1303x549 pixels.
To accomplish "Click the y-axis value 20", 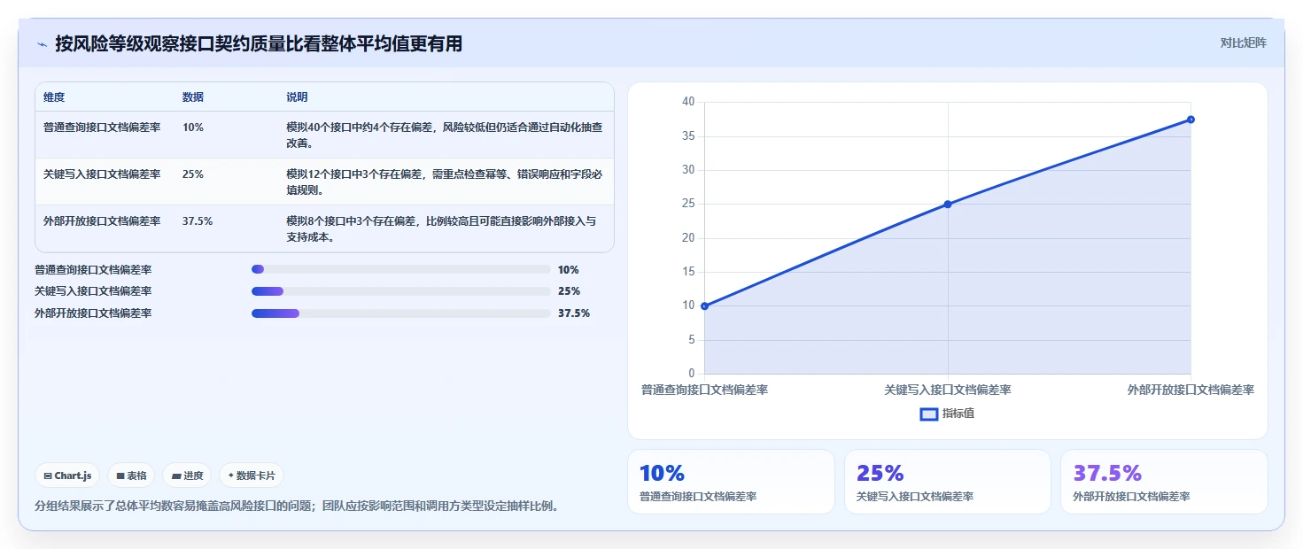I will pos(688,238).
